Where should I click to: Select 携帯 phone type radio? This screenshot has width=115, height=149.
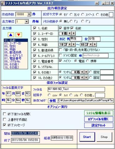[x=88, y=61]
